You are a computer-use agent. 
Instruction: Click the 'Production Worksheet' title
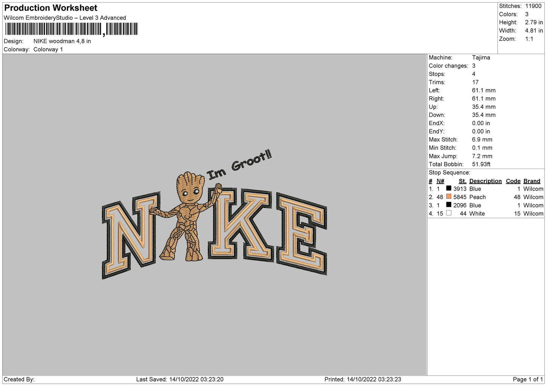point(51,8)
